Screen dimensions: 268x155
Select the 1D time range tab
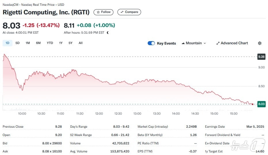pos(7,43)
